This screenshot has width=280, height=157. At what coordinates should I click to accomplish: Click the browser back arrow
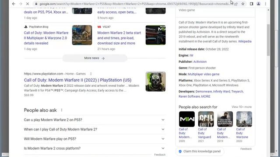click(14, 4)
